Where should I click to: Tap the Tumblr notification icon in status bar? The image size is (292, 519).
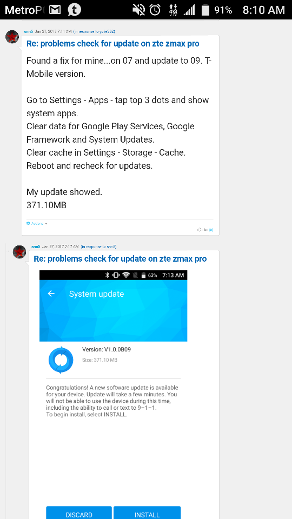pos(74,10)
